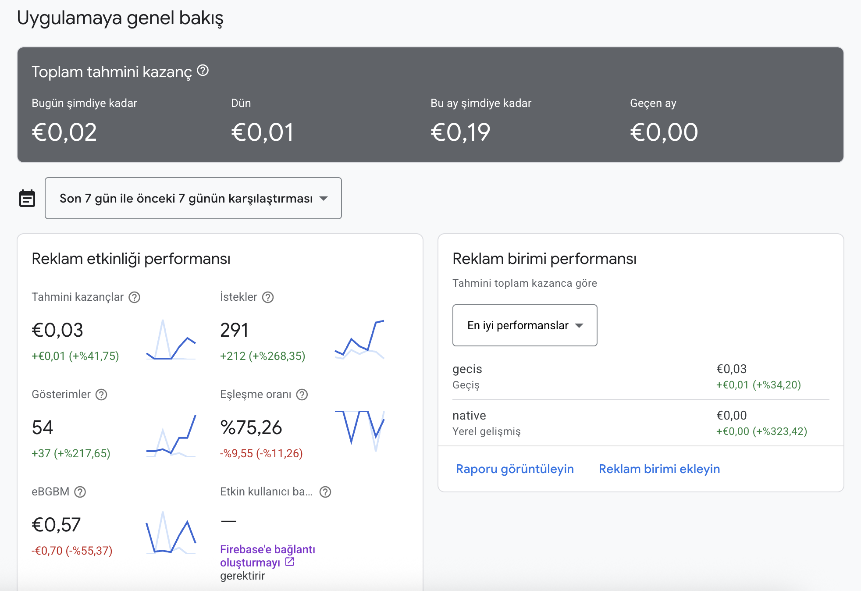
Task: Click the calendar icon beside date range
Action: 27,198
